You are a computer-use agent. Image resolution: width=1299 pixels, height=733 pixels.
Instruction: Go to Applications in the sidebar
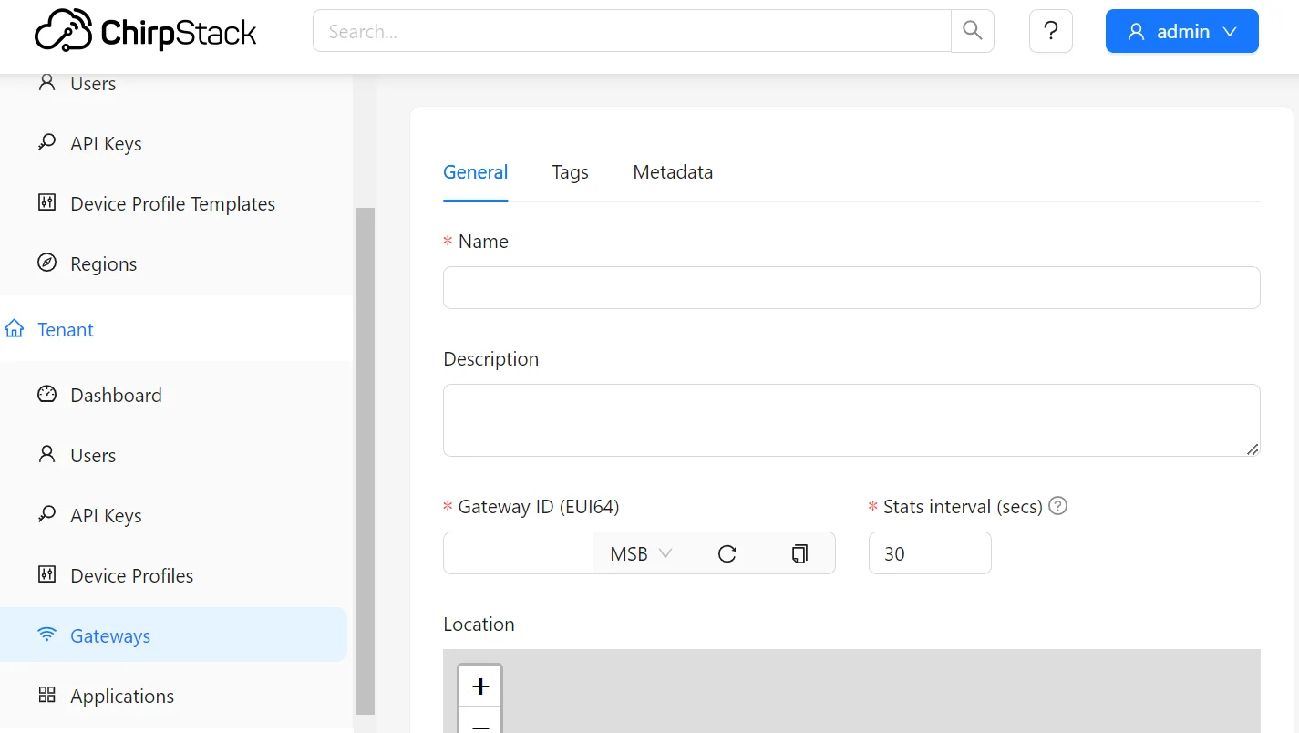tap(122, 696)
